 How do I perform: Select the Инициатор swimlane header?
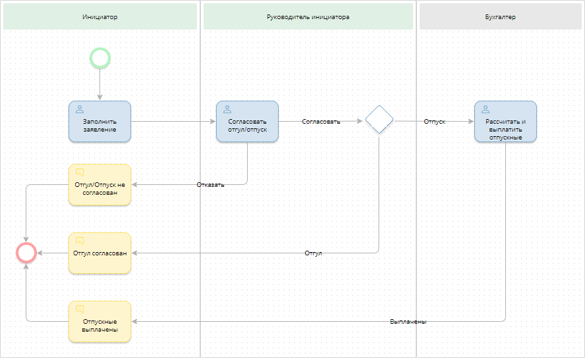click(x=100, y=16)
